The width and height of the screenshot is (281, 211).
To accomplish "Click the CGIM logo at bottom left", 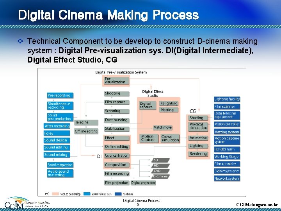I will tap(27, 203).
